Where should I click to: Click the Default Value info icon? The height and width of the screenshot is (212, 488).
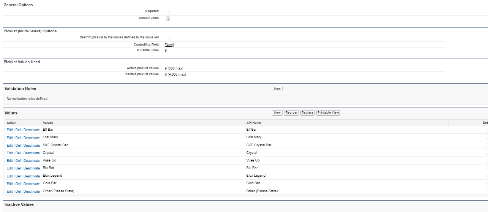point(168,19)
